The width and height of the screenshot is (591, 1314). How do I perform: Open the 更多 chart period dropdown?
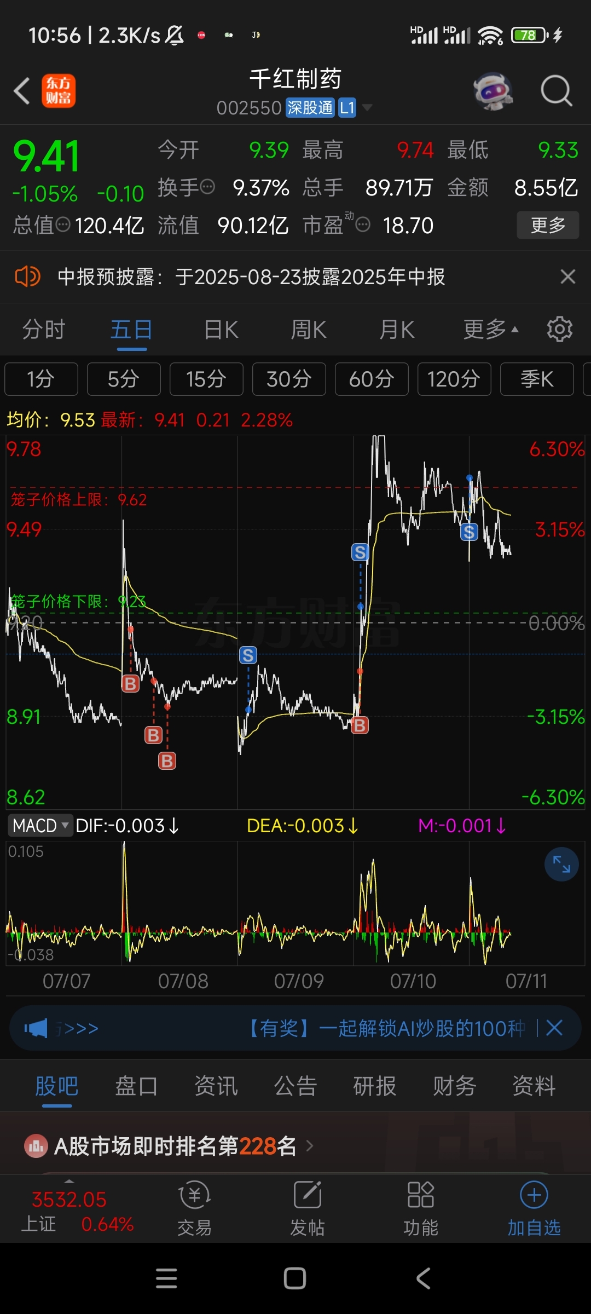[490, 330]
